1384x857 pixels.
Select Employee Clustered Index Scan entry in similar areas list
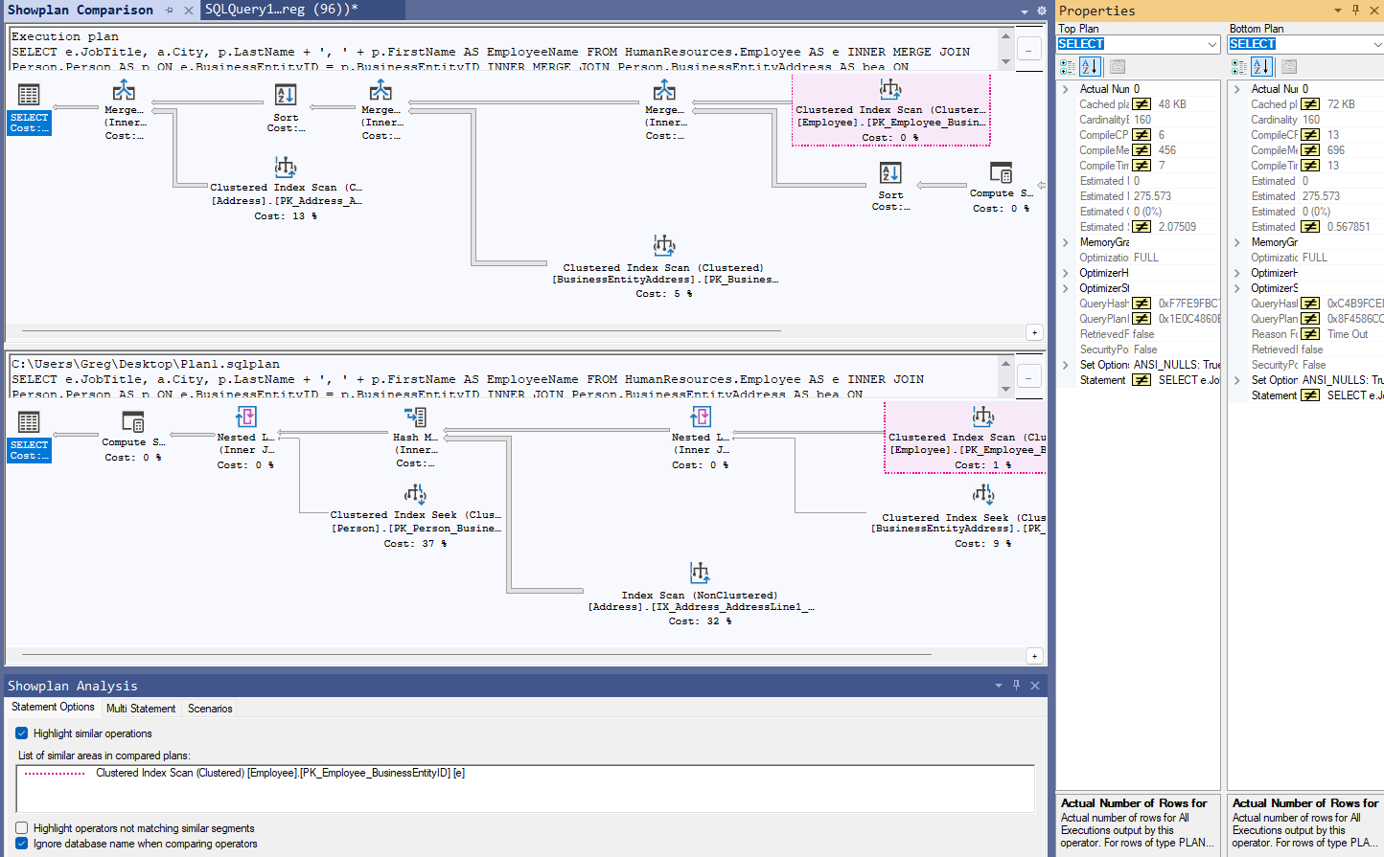pos(280,773)
